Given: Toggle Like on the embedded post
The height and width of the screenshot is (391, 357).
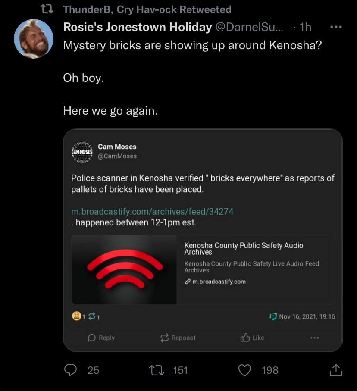Looking at the screenshot, I should 252,338.
